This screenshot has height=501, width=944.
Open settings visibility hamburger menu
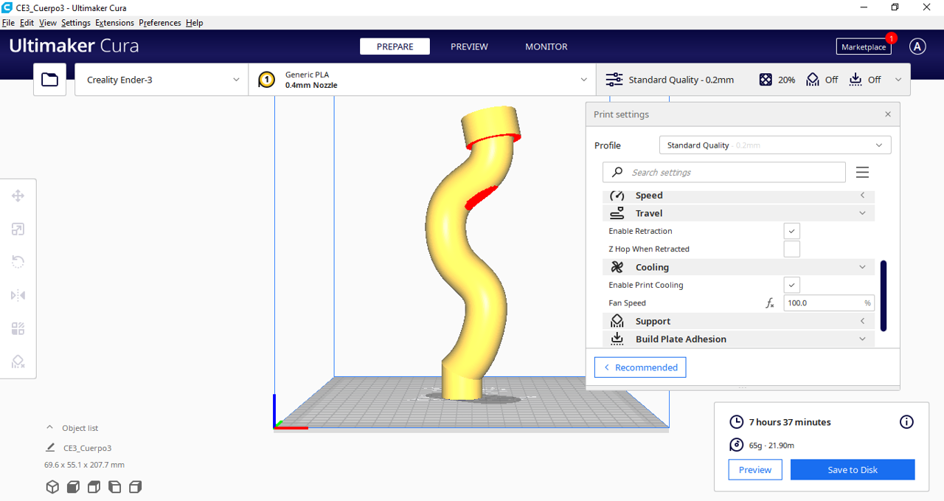click(x=862, y=172)
